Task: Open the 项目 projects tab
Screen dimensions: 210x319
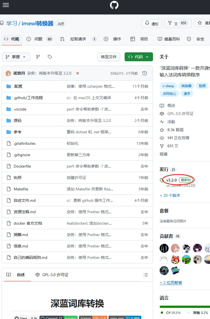Action: (x=139, y=39)
